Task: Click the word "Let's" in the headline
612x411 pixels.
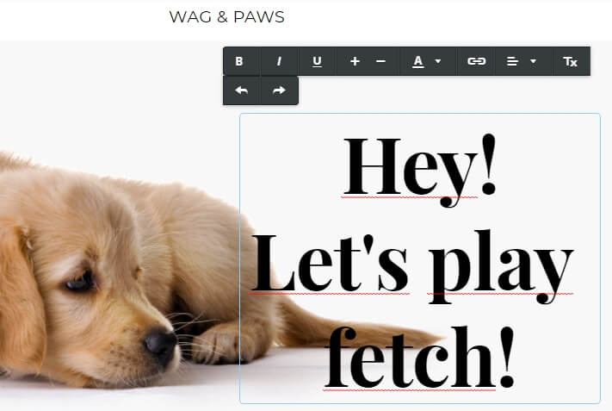Action: 330,260
